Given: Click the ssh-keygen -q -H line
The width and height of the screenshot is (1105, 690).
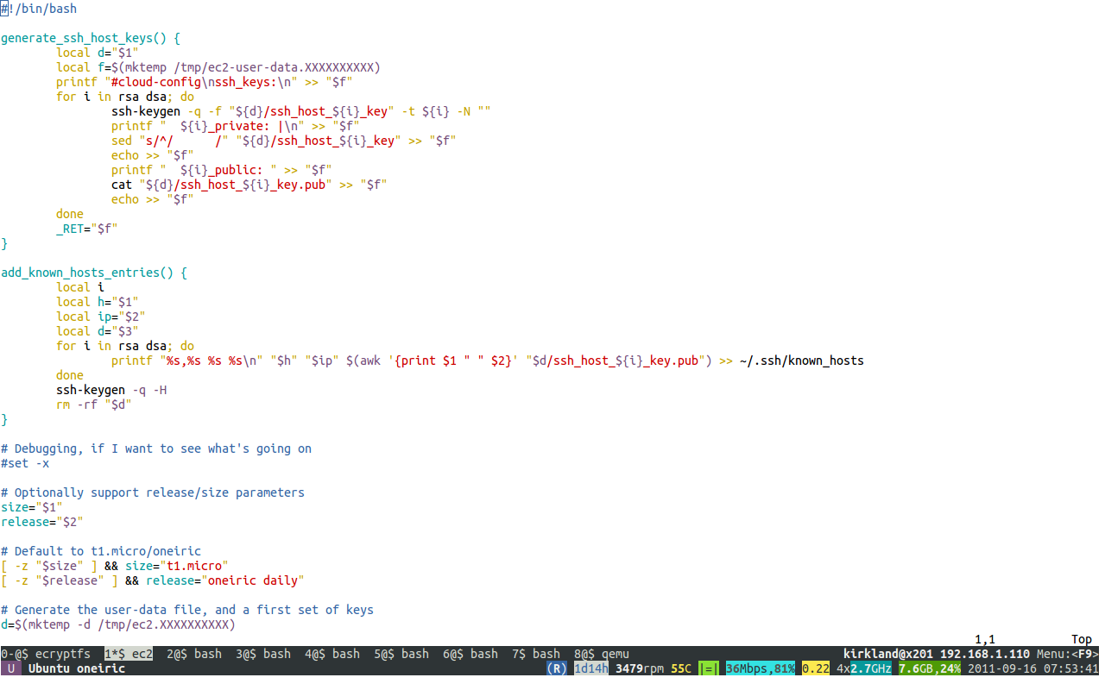Looking at the screenshot, I should click(111, 390).
